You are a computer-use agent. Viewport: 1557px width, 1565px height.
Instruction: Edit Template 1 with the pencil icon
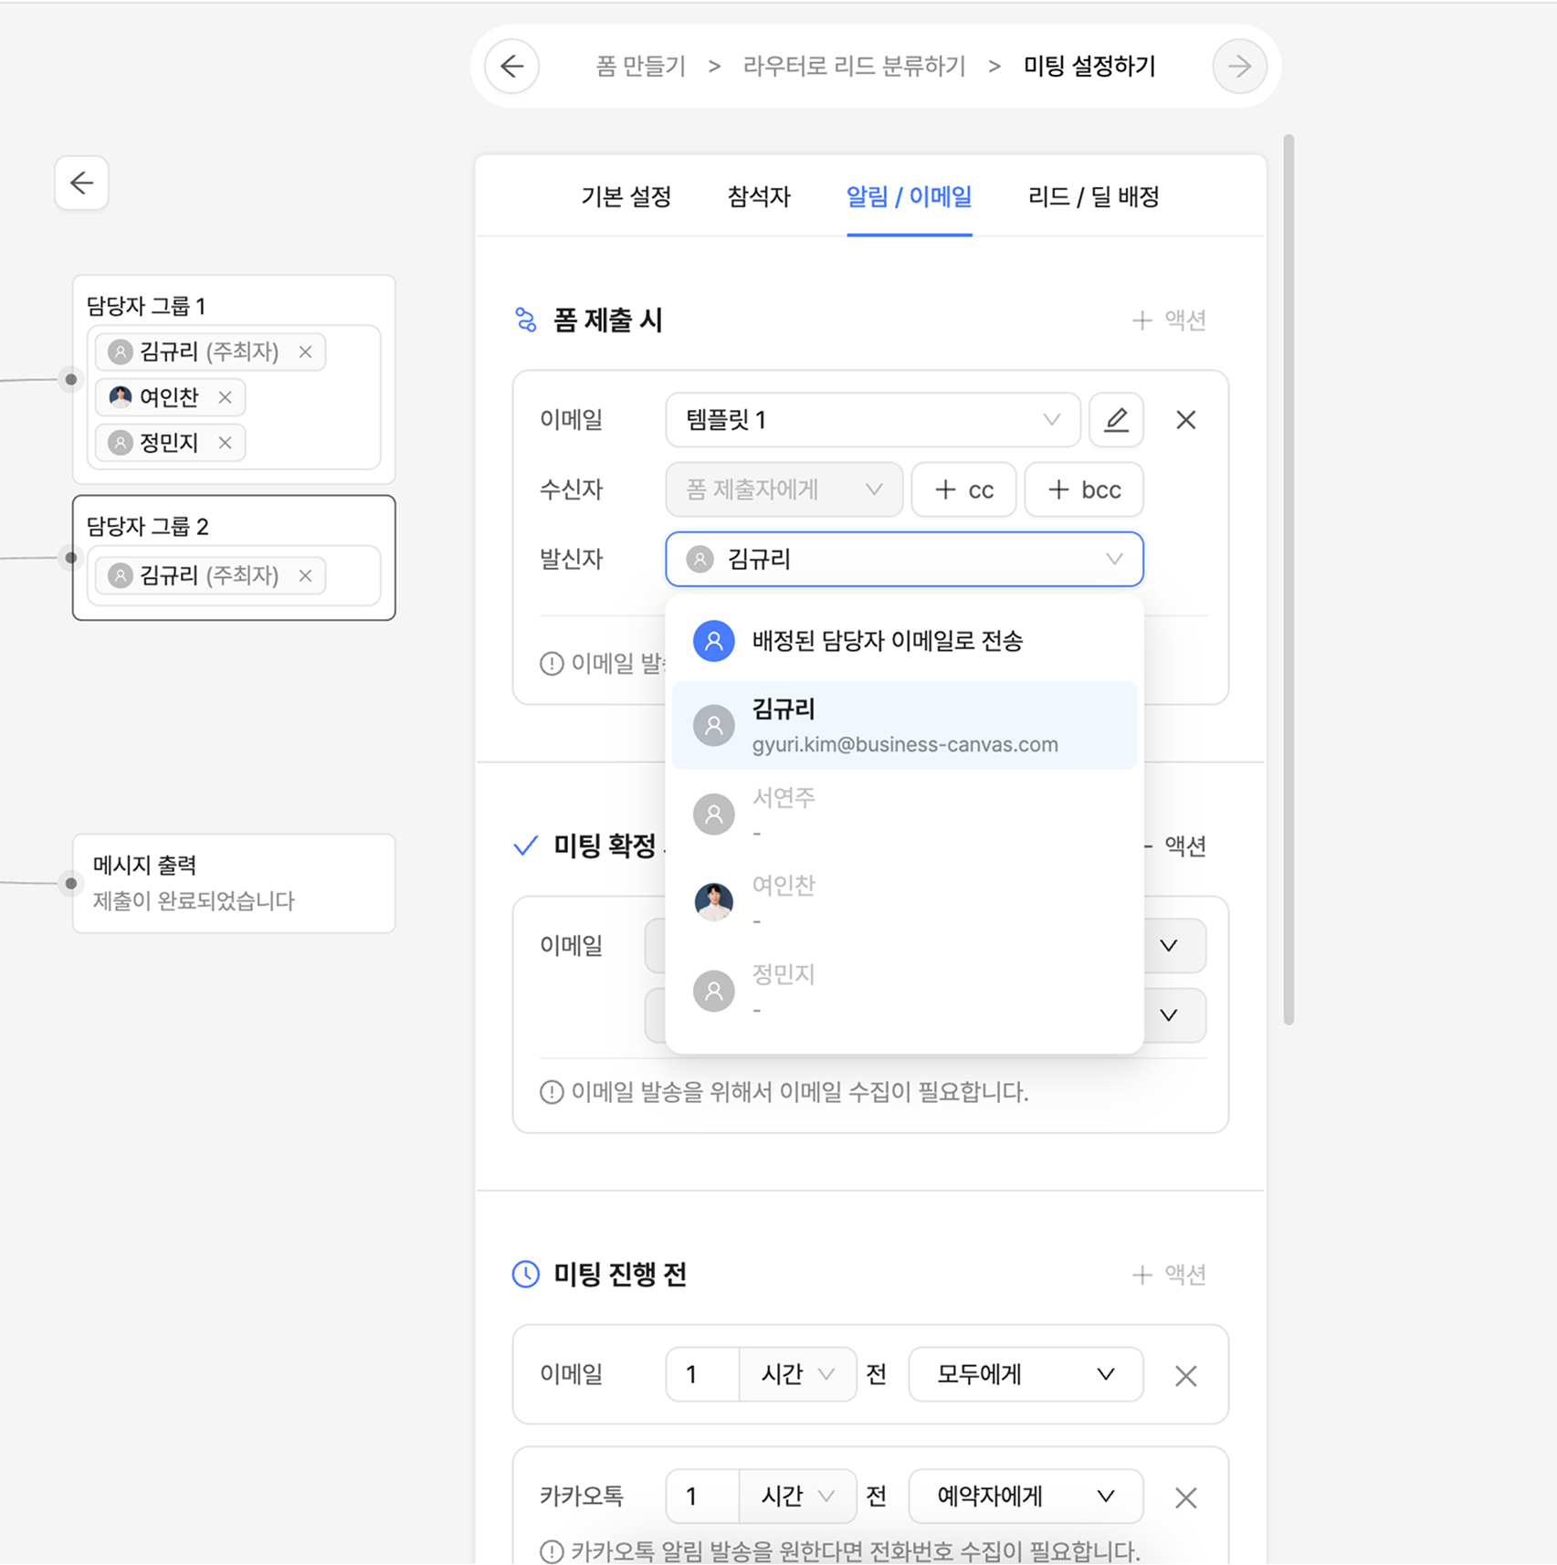(x=1116, y=420)
